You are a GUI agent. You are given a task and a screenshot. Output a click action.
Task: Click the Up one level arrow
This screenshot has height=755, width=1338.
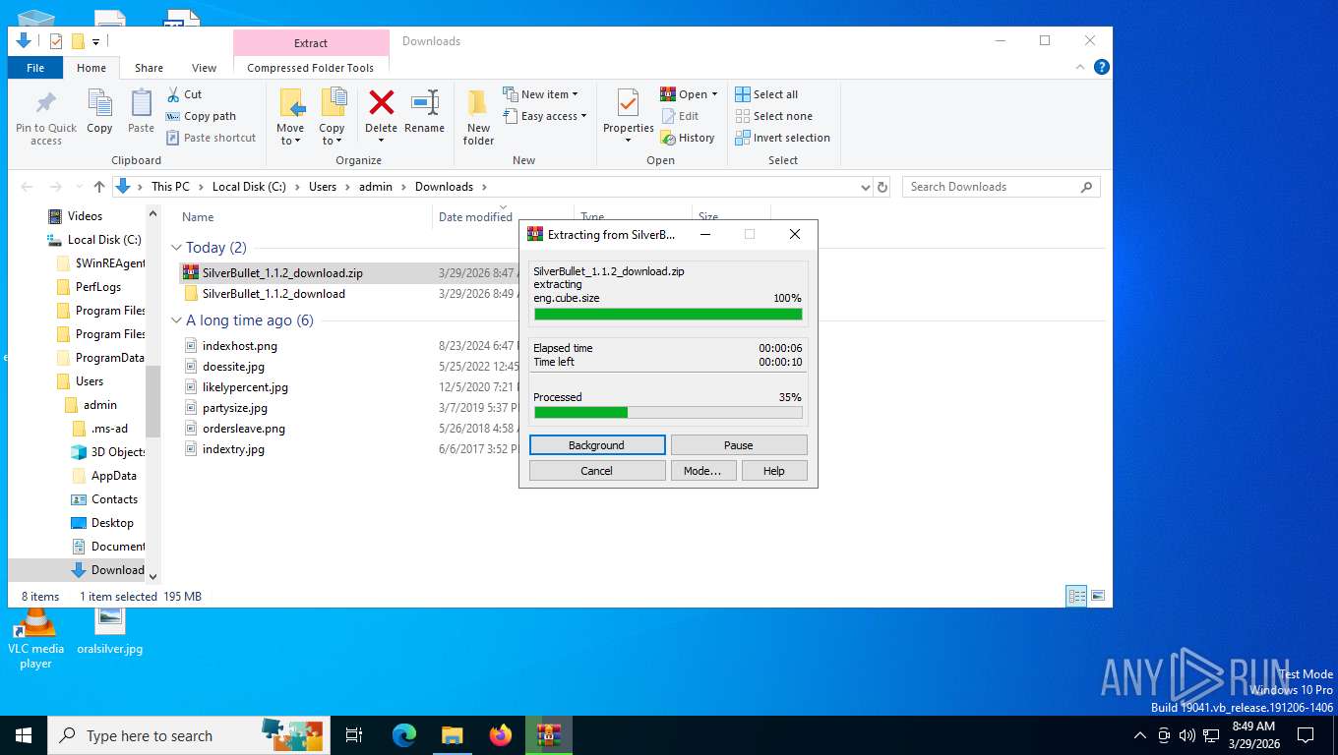(x=99, y=187)
